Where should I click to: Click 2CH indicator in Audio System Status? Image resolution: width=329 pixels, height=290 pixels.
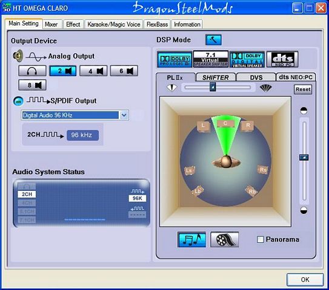point(27,194)
